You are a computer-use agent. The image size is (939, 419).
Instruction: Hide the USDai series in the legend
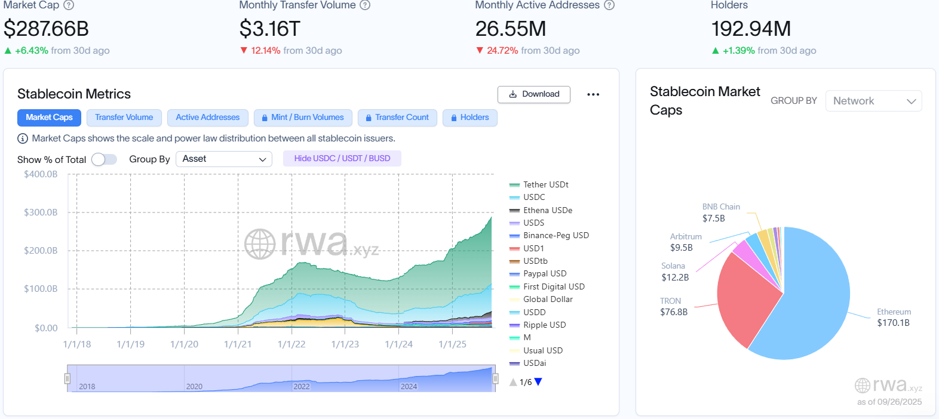[527, 363]
